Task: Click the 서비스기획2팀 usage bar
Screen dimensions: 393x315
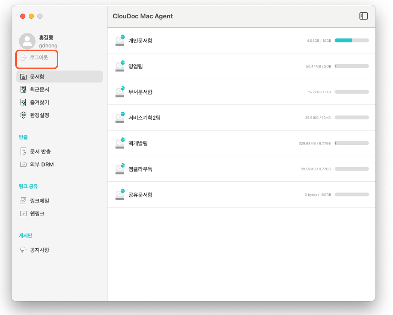Action: pyautogui.click(x=352, y=117)
